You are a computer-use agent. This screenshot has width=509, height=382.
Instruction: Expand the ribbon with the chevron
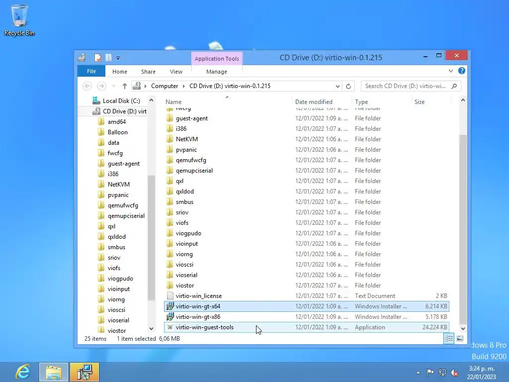(450, 71)
